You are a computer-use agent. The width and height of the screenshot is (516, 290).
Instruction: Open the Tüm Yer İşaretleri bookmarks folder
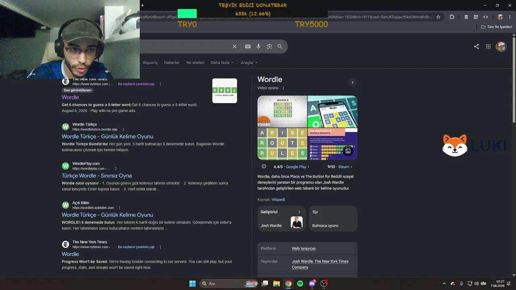(x=496, y=27)
